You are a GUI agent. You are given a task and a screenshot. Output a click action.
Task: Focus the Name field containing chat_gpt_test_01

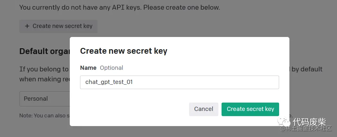(179, 82)
